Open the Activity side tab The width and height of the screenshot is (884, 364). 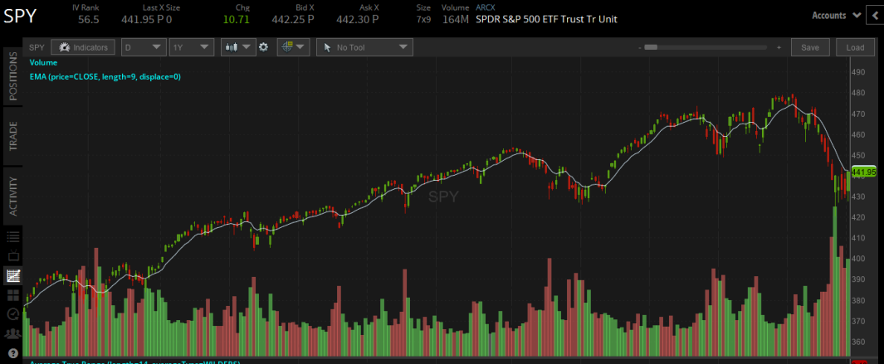point(13,196)
